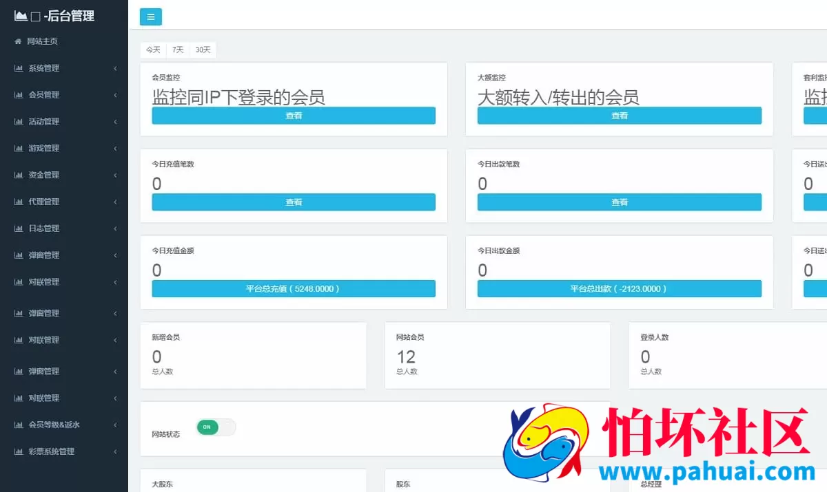Click the 游戏管理 sidebar icon
Screen dimensions: 827x492
pyautogui.click(x=19, y=148)
